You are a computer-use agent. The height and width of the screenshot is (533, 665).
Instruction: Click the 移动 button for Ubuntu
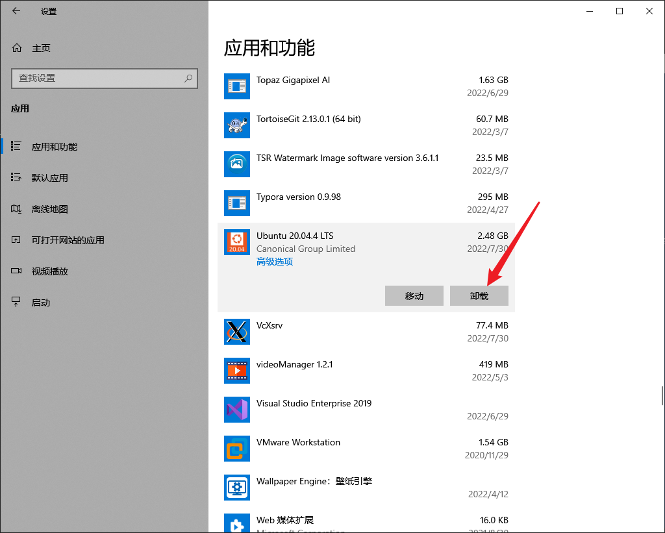tap(414, 295)
